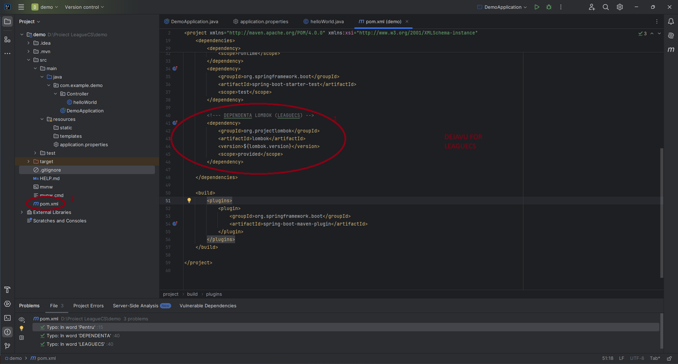Open the Git tool window icon
The height and width of the screenshot is (364, 678).
click(7, 346)
